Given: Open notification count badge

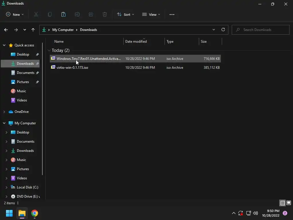Looking at the screenshot, I should pyautogui.click(x=285, y=213).
